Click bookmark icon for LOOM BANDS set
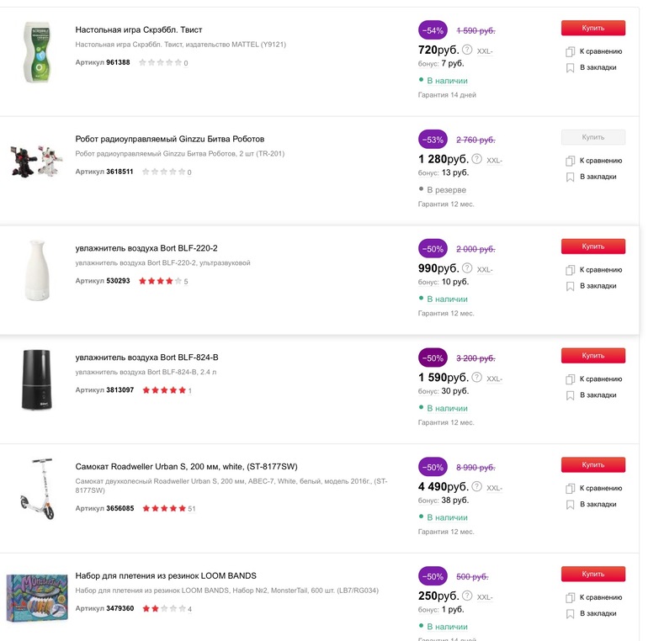This screenshot has height=641, width=648. coord(570,613)
